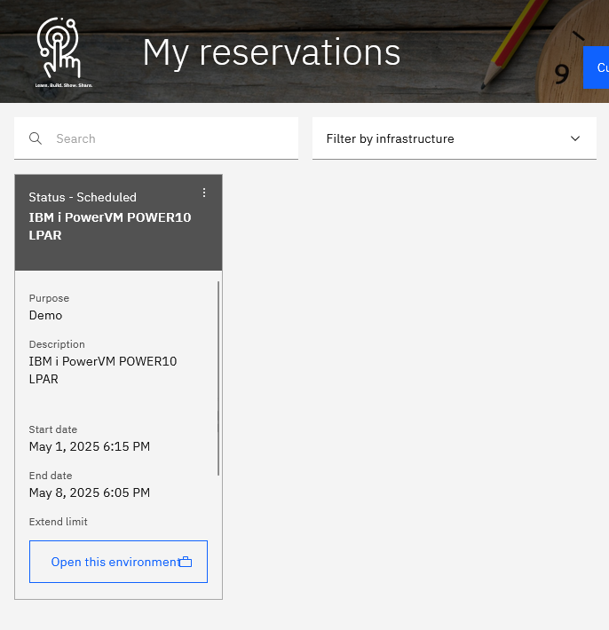Click the bold IBM i PowerVM POWER10 LPAR title
The width and height of the screenshot is (609, 630).
click(x=110, y=226)
